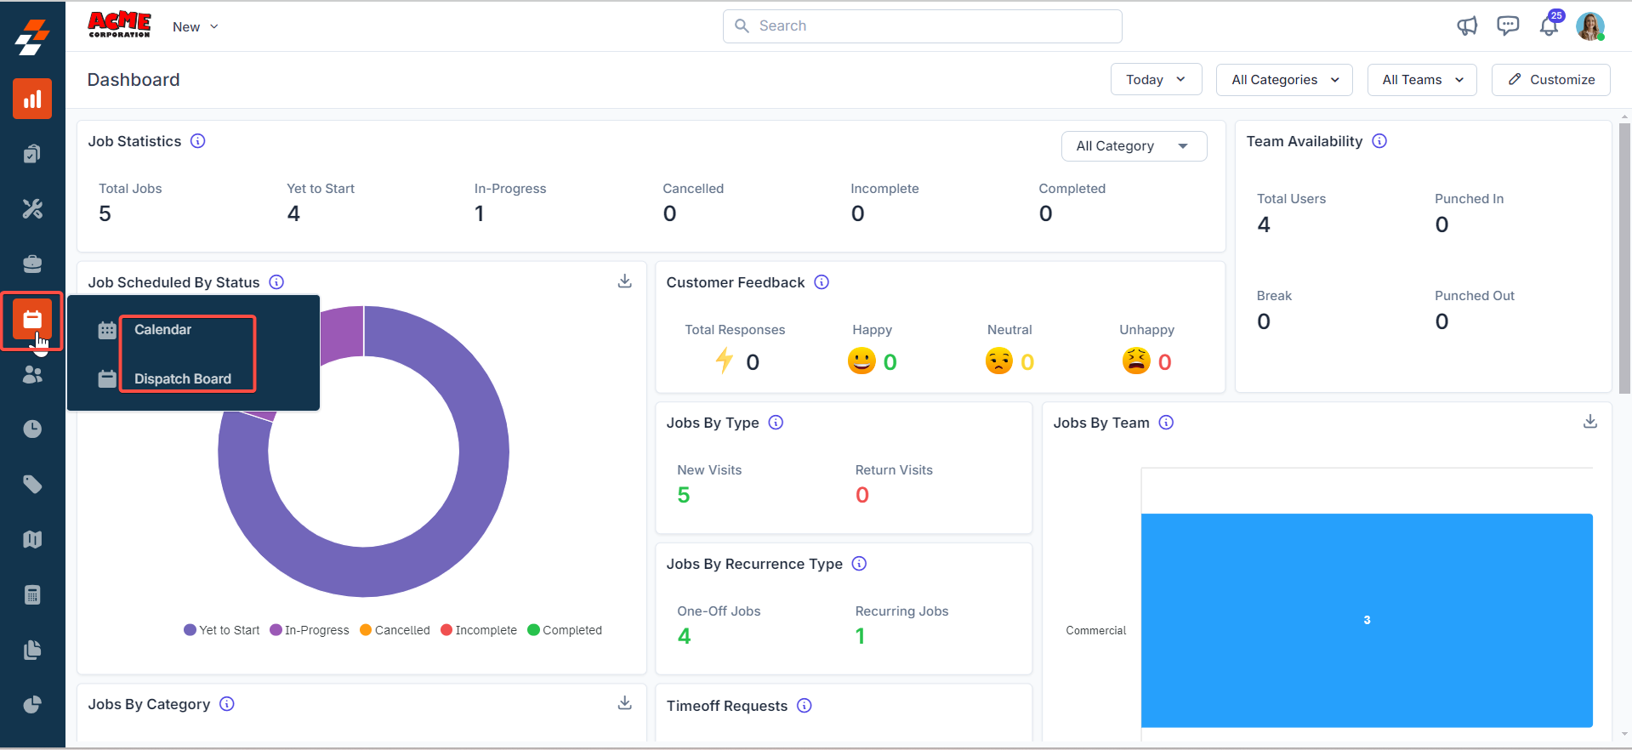The image size is (1632, 750).
Task: Download the Job Scheduled By Status chart
Action: point(624,281)
